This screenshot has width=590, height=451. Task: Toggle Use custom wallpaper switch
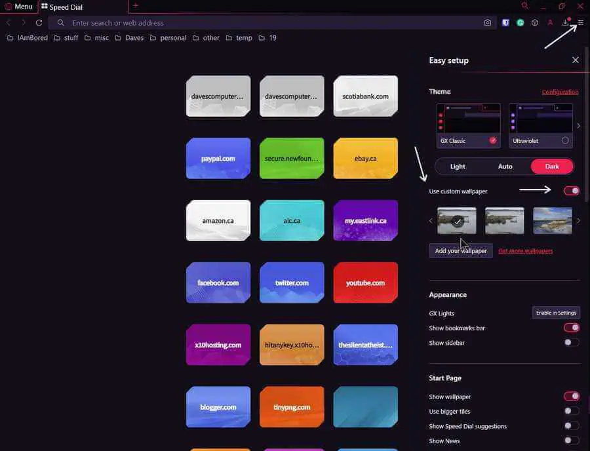pyautogui.click(x=572, y=191)
